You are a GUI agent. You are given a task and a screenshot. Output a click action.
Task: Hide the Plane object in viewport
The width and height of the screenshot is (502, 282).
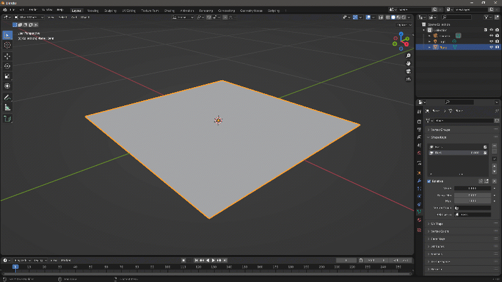point(491,47)
